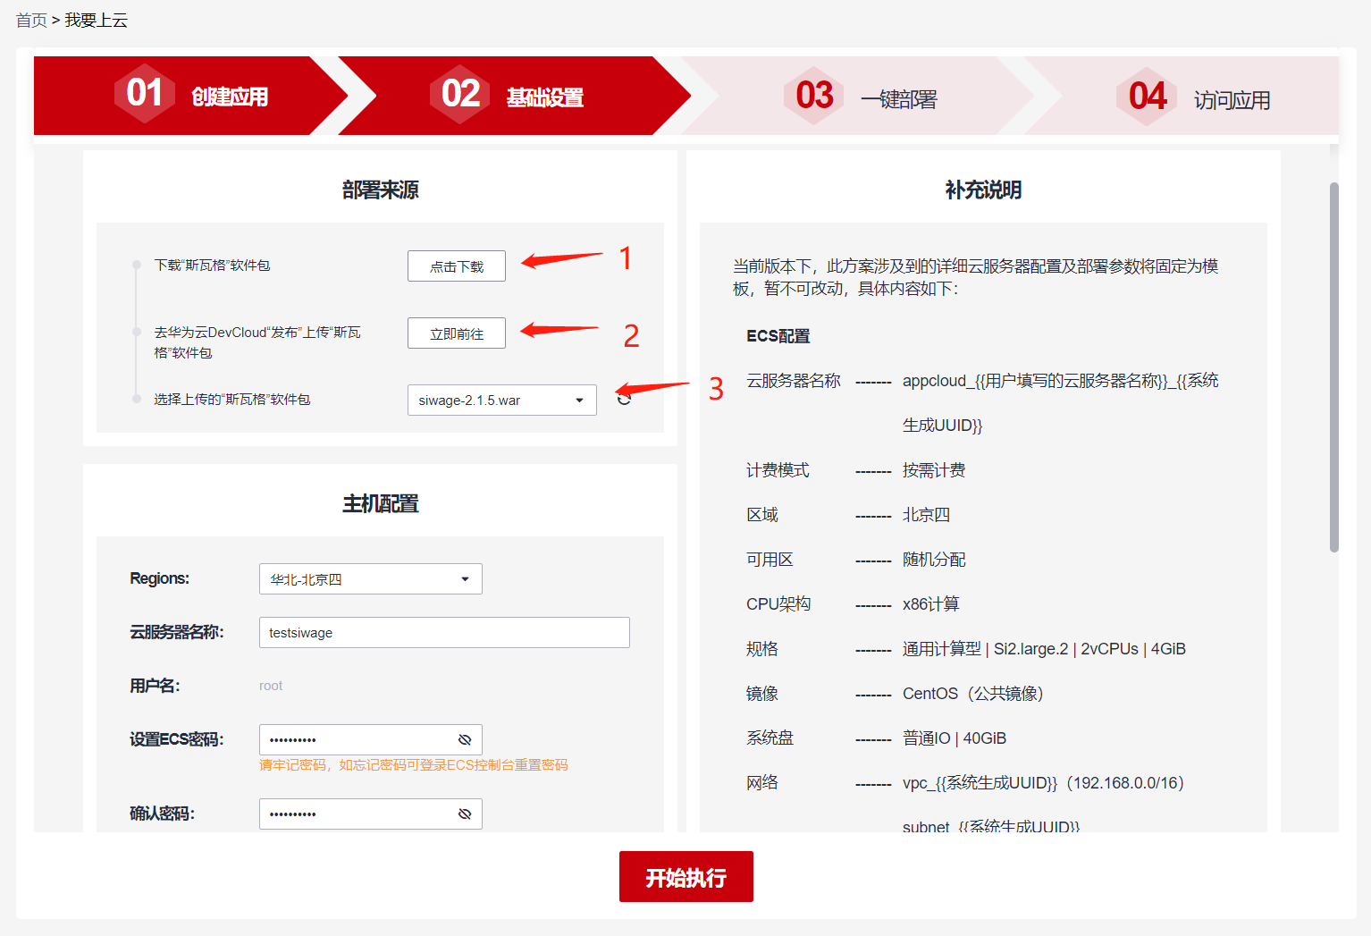Click the 我要上云 breadcrumb

point(97,20)
